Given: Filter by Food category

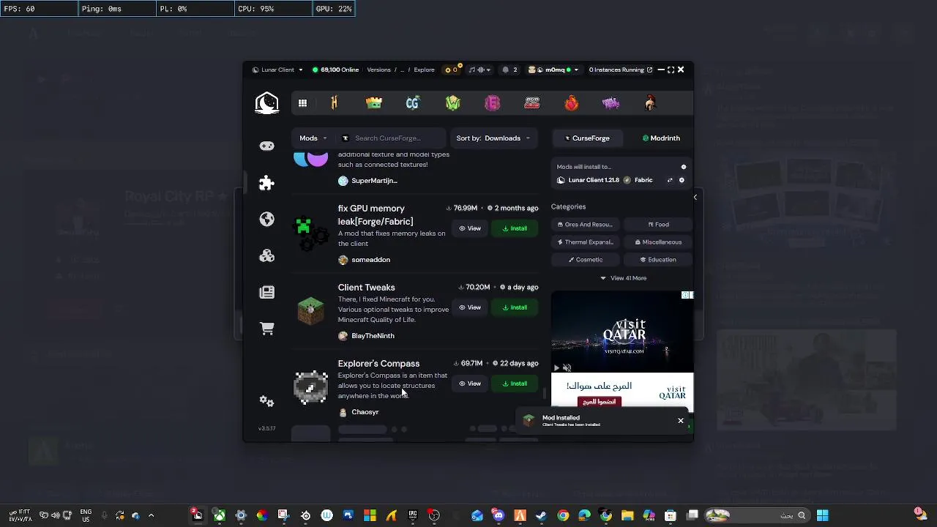Looking at the screenshot, I should tap(658, 225).
